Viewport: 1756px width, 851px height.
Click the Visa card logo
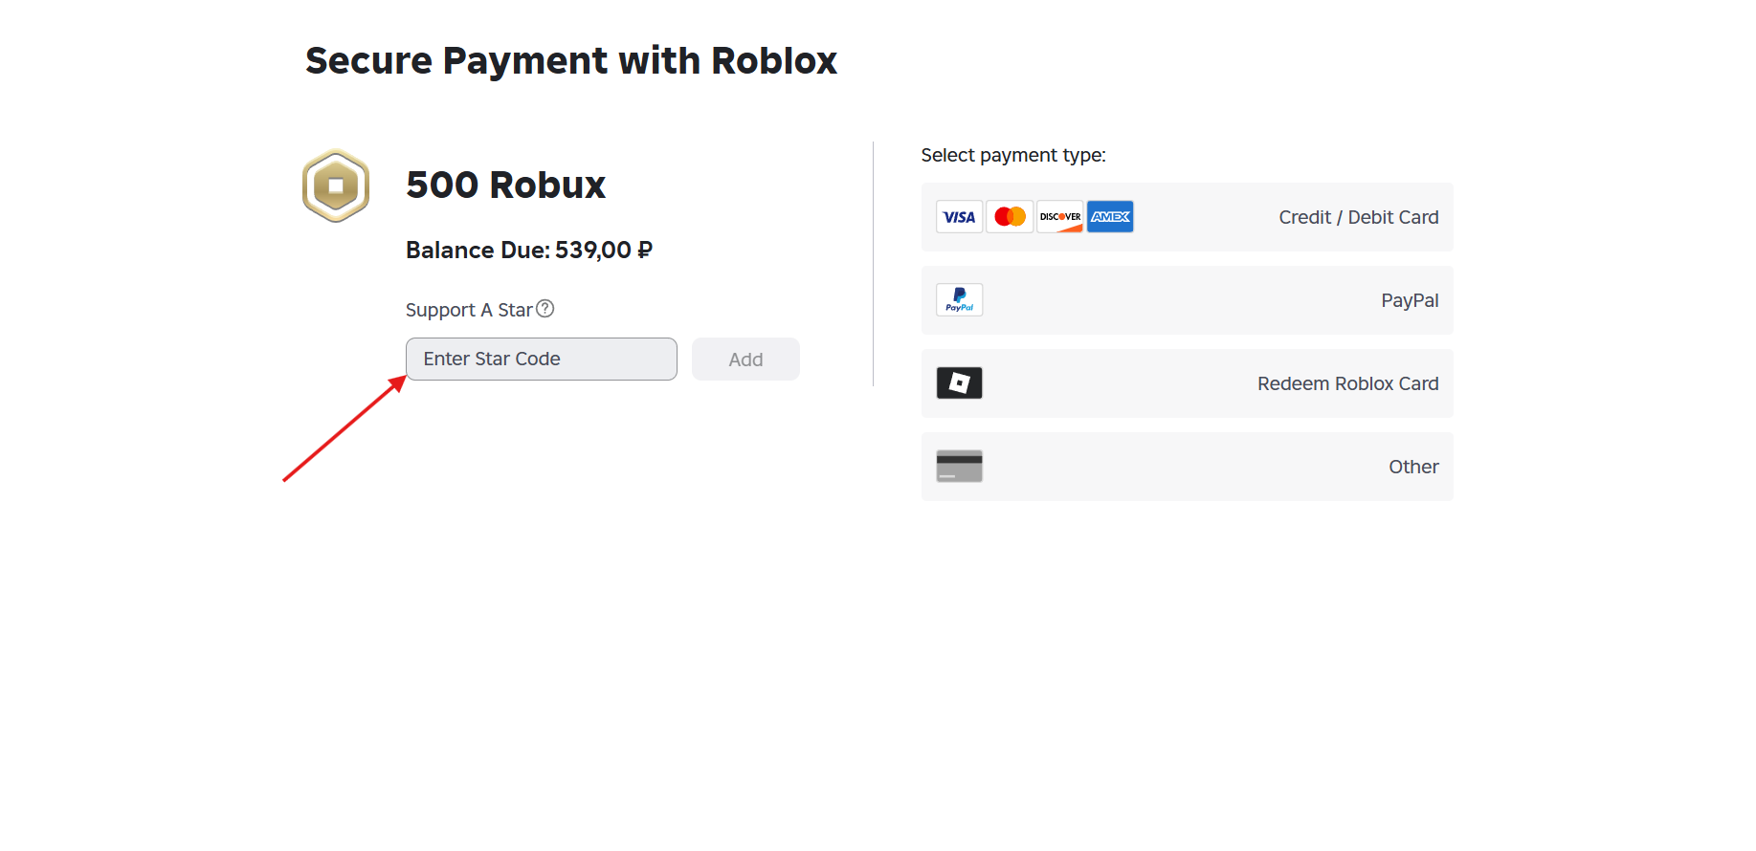(959, 217)
